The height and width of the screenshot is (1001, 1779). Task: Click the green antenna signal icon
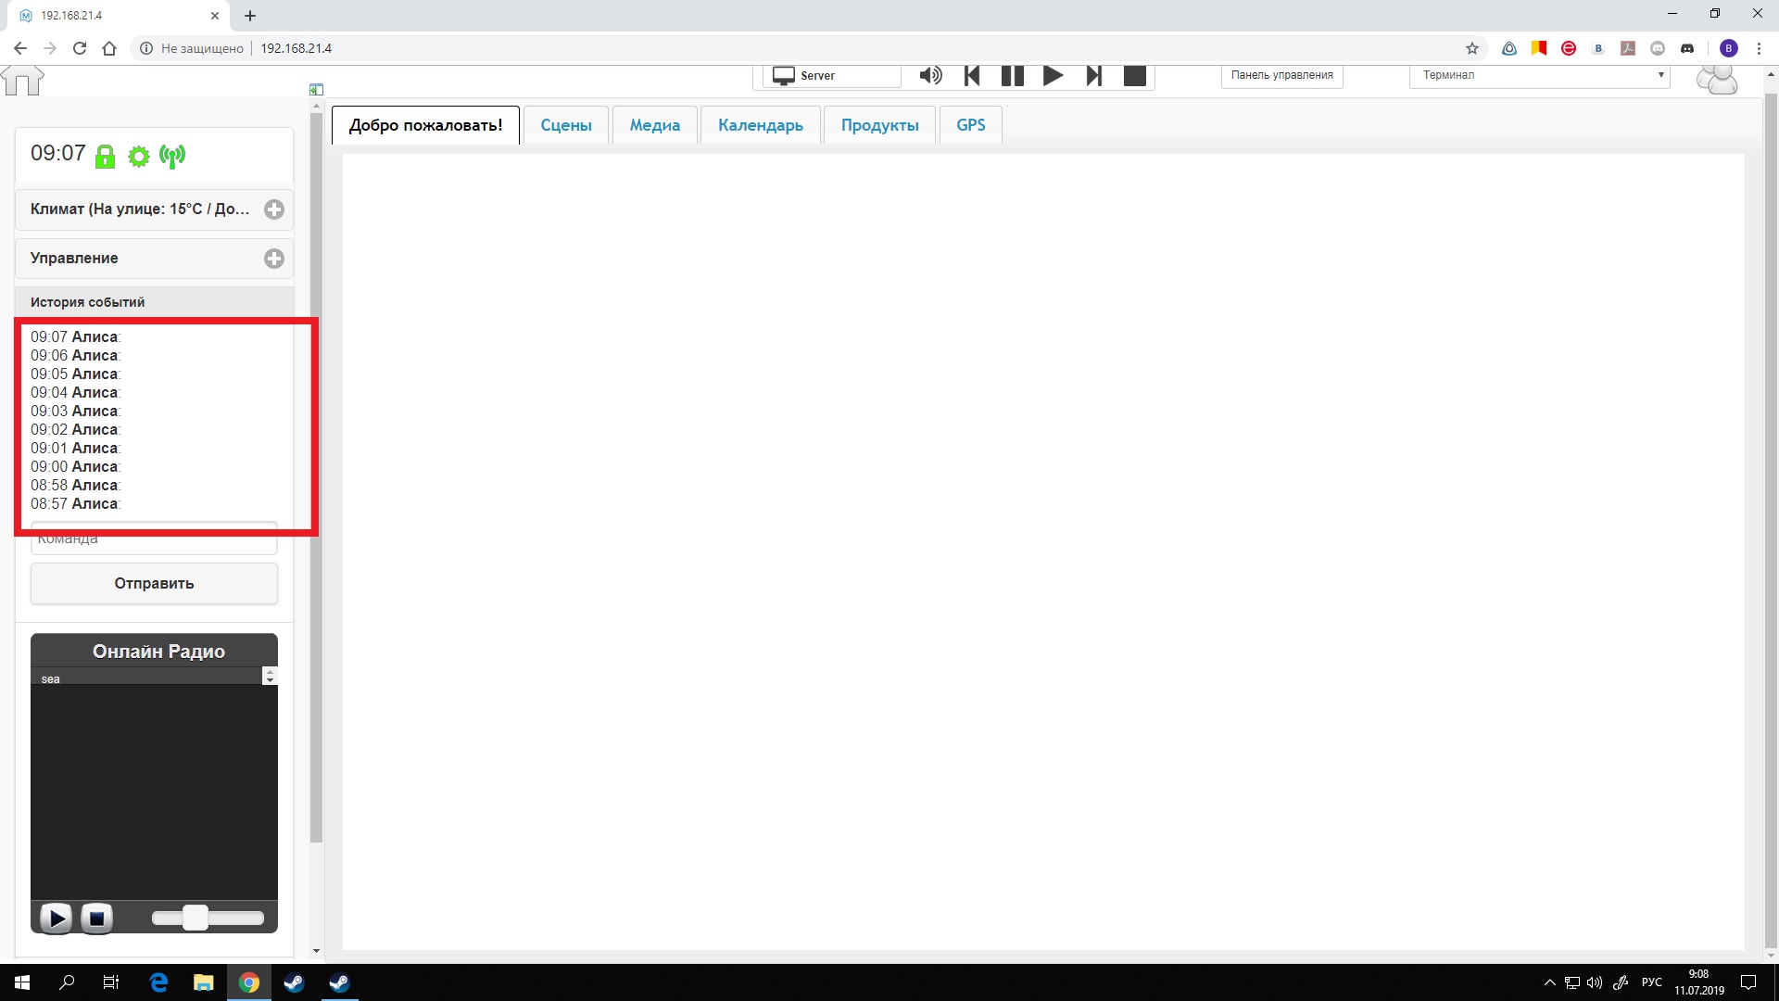[172, 157]
